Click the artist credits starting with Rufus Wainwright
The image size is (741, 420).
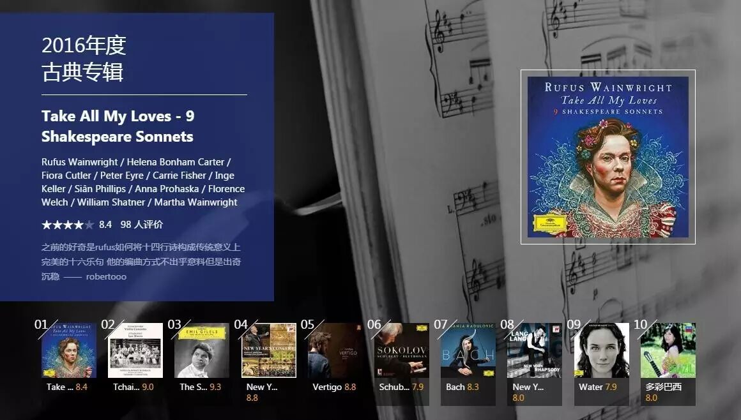(x=143, y=182)
